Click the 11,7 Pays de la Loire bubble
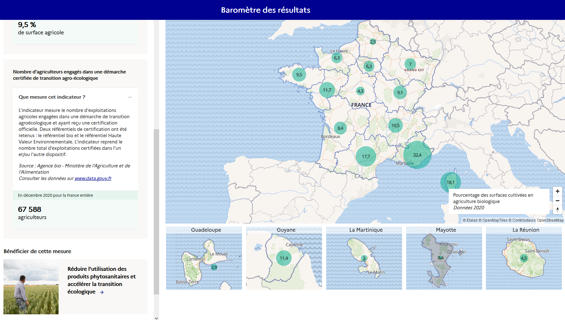Screen dimensions: 565x320 [327, 90]
